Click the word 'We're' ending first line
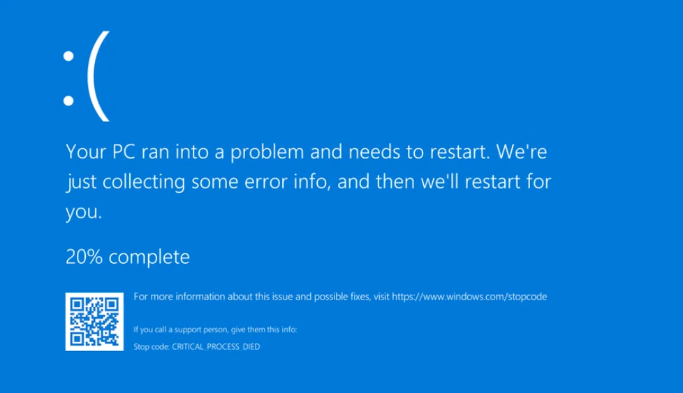Viewport: 683px width, 393px height. [522, 151]
